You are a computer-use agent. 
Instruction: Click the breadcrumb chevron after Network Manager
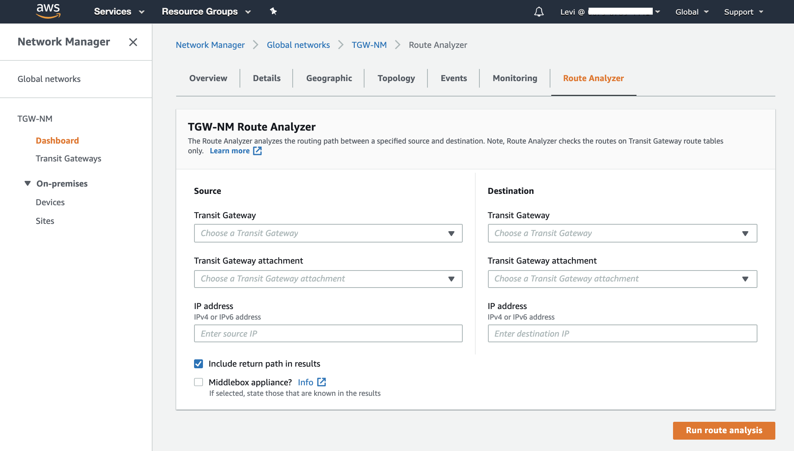pos(256,45)
